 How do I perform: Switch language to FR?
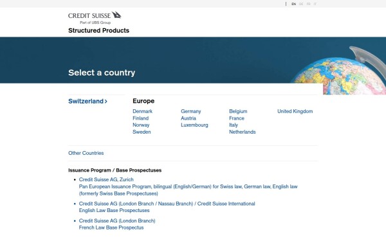[308, 4]
